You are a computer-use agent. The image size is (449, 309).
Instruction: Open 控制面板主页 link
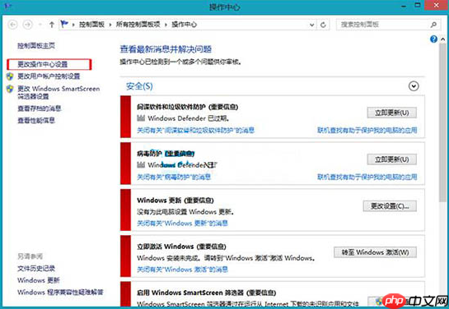[x=36, y=46]
